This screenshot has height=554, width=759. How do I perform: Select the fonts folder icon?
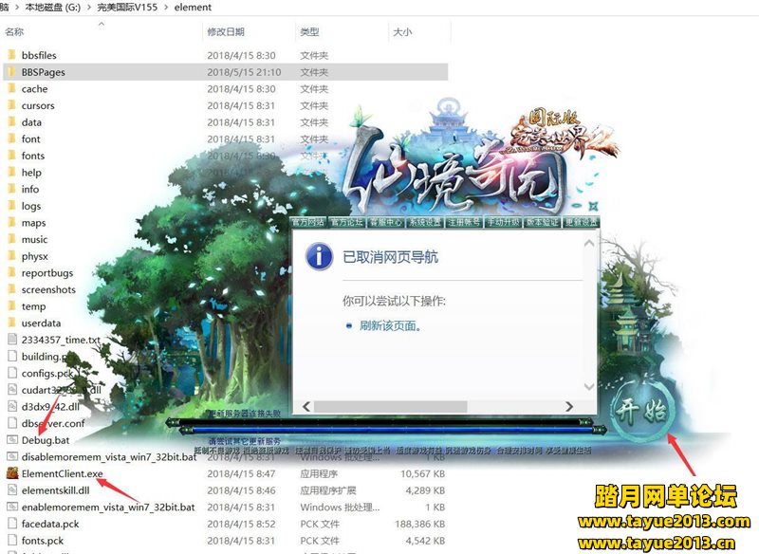12,156
